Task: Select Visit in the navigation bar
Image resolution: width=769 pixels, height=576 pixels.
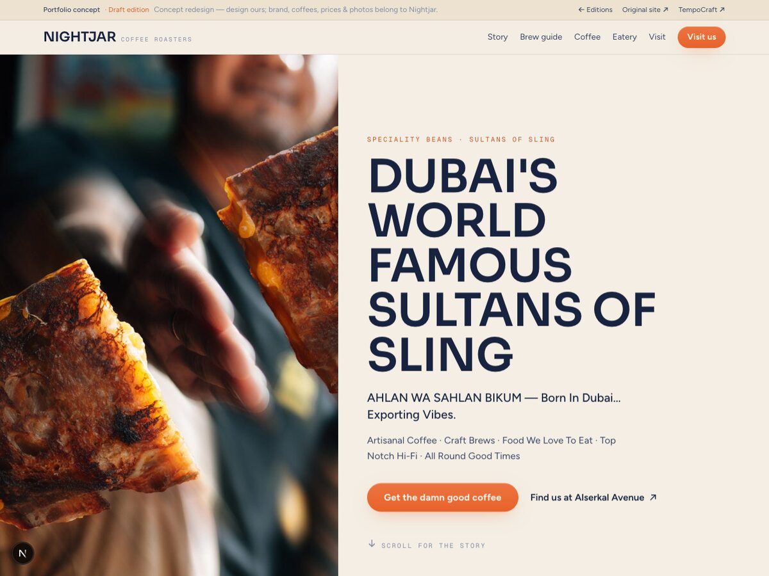Action: 657,37
